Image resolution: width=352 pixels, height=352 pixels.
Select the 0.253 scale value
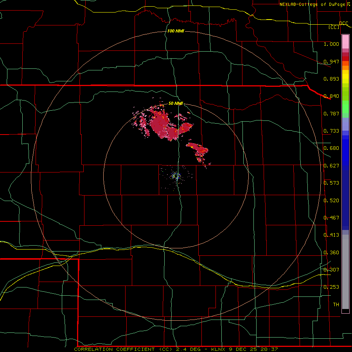331,287
